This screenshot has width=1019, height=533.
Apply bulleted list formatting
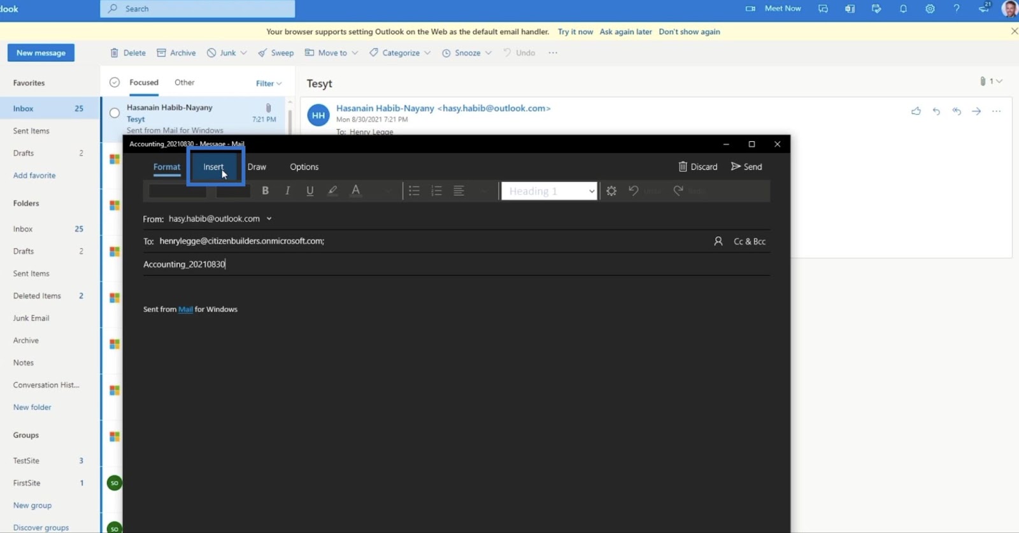[x=414, y=190]
